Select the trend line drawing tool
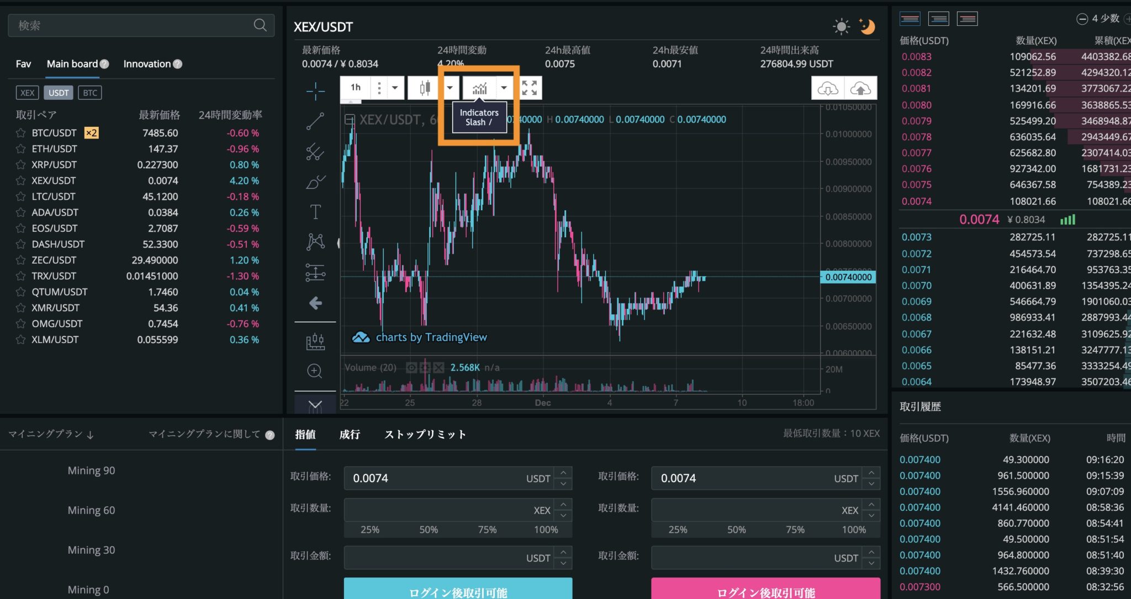The image size is (1131, 599). (x=315, y=121)
